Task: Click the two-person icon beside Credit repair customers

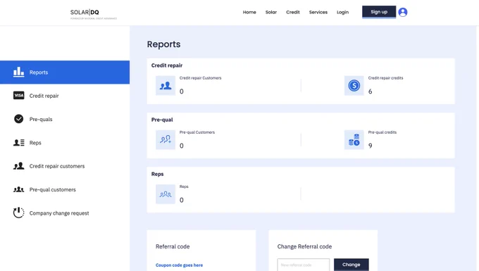Action: tap(18, 166)
